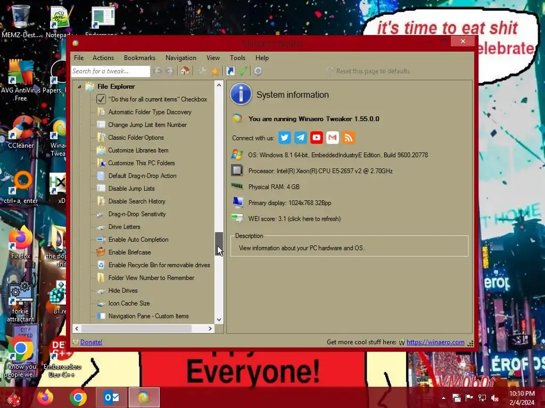
Task: Open the Help menu
Action: pyautogui.click(x=262, y=58)
